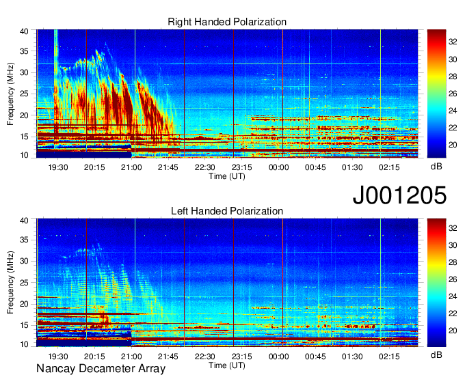465x377 pixels.
Task: Click the '24' label on the upper colorbar
Action: pyautogui.click(x=453, y=111)
